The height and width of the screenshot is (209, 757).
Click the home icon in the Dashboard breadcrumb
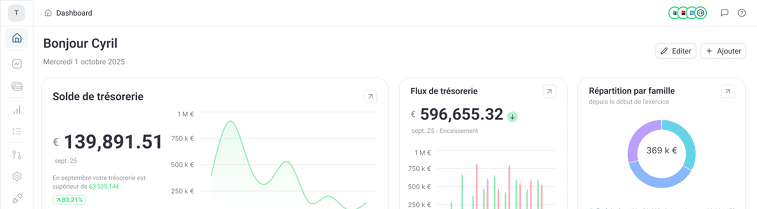(x=48, y=13)
